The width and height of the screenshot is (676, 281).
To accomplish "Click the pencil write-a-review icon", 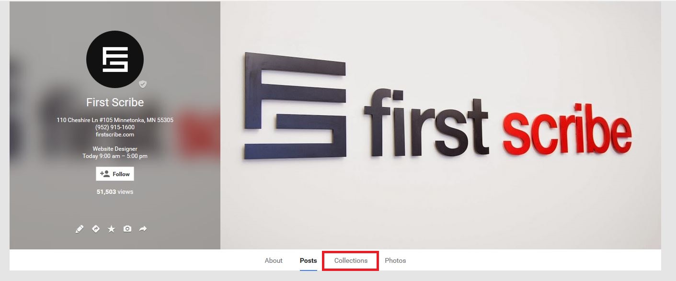I will (80, 229).
